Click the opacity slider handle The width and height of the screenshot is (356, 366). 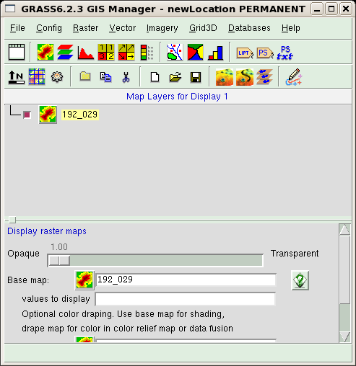click(59, 261)
